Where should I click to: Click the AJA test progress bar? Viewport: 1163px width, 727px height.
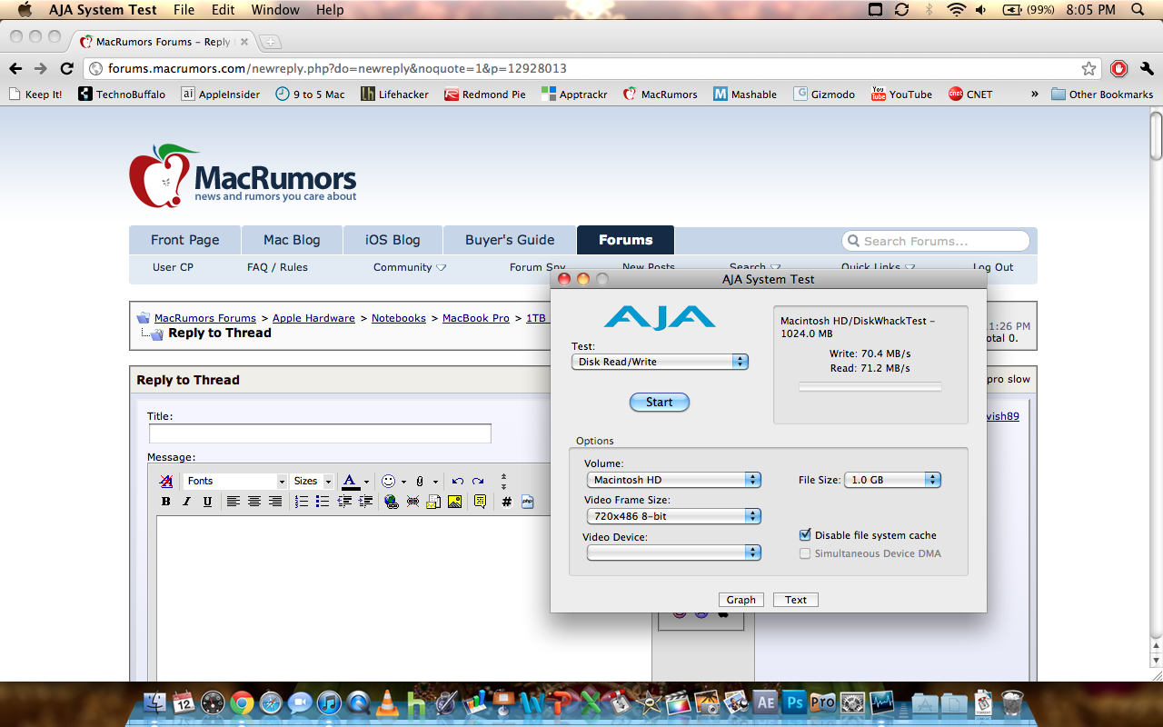coord(870,387)
